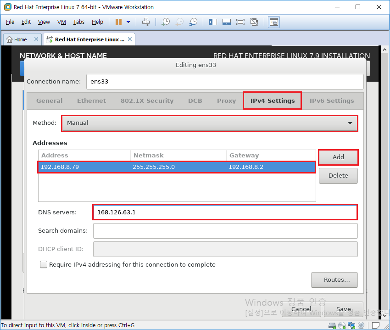Expand the Method dropdown set to Manual

coord(210,123)
